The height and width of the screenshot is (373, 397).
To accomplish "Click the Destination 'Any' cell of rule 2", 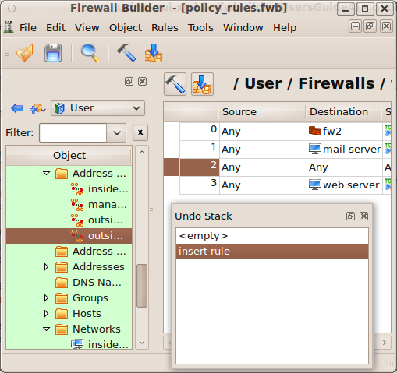I will (345, 167).
